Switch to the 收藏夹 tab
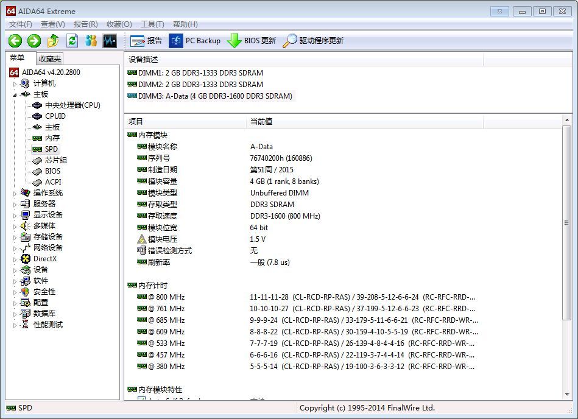 pyautogui.click(x=50, y=59)
